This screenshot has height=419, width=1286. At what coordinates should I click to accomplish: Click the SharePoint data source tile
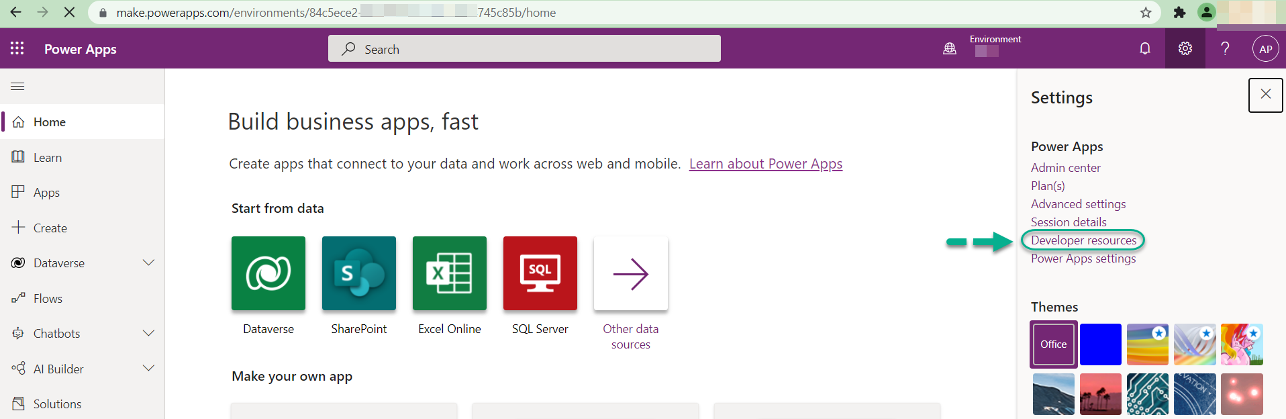pos(359,273)
